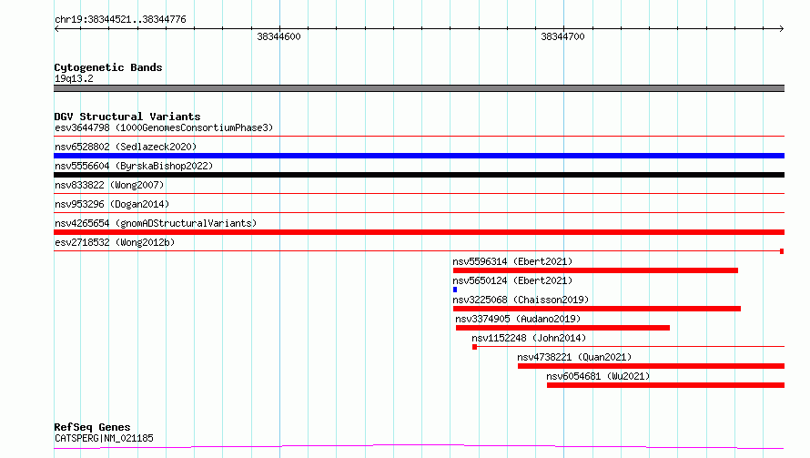Click the CATSPERG|NM_021185 gene label
This screenshot has width=810, height=458.
click(x=104, y=438)
